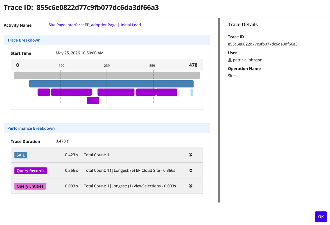Image resolution: width=330 pixels, height=225 pixels.
Task: Click the 120 timeline tick label
Action: (x=62, y=66)
